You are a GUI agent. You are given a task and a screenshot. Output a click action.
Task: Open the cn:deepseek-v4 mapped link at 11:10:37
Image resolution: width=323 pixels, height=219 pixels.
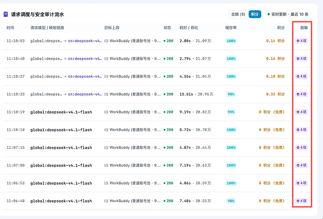click(x=85, y=76)
